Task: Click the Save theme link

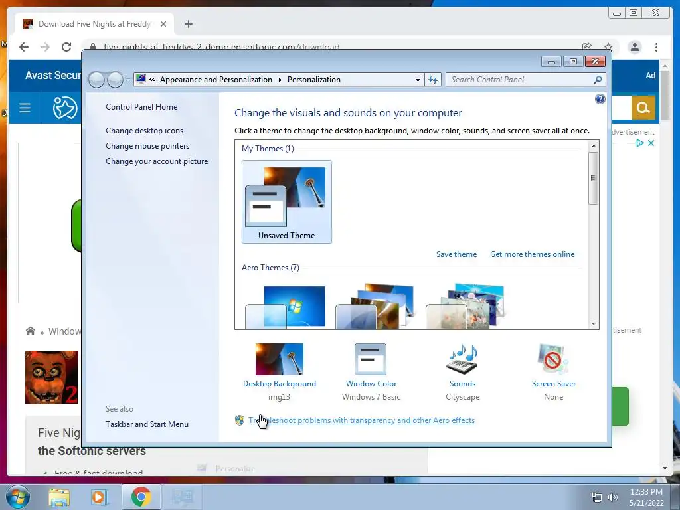Action: click(x=456, y=254)
